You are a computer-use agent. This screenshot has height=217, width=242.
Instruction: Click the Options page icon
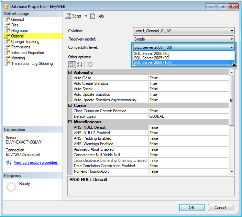[7, 36]
